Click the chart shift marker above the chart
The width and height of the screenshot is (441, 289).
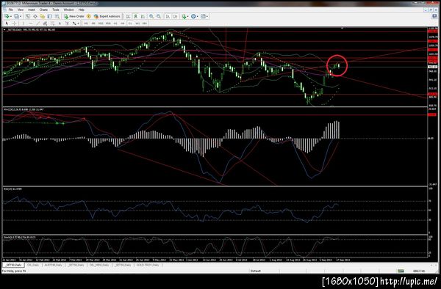[x=342, y=28]
